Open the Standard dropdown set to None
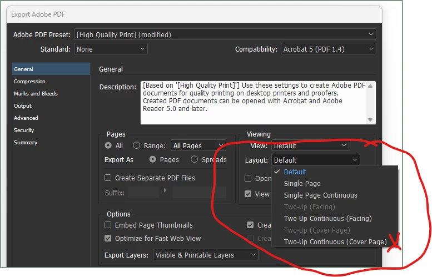The width and height of the screenshot is (432, 277). tap(111, 49)
